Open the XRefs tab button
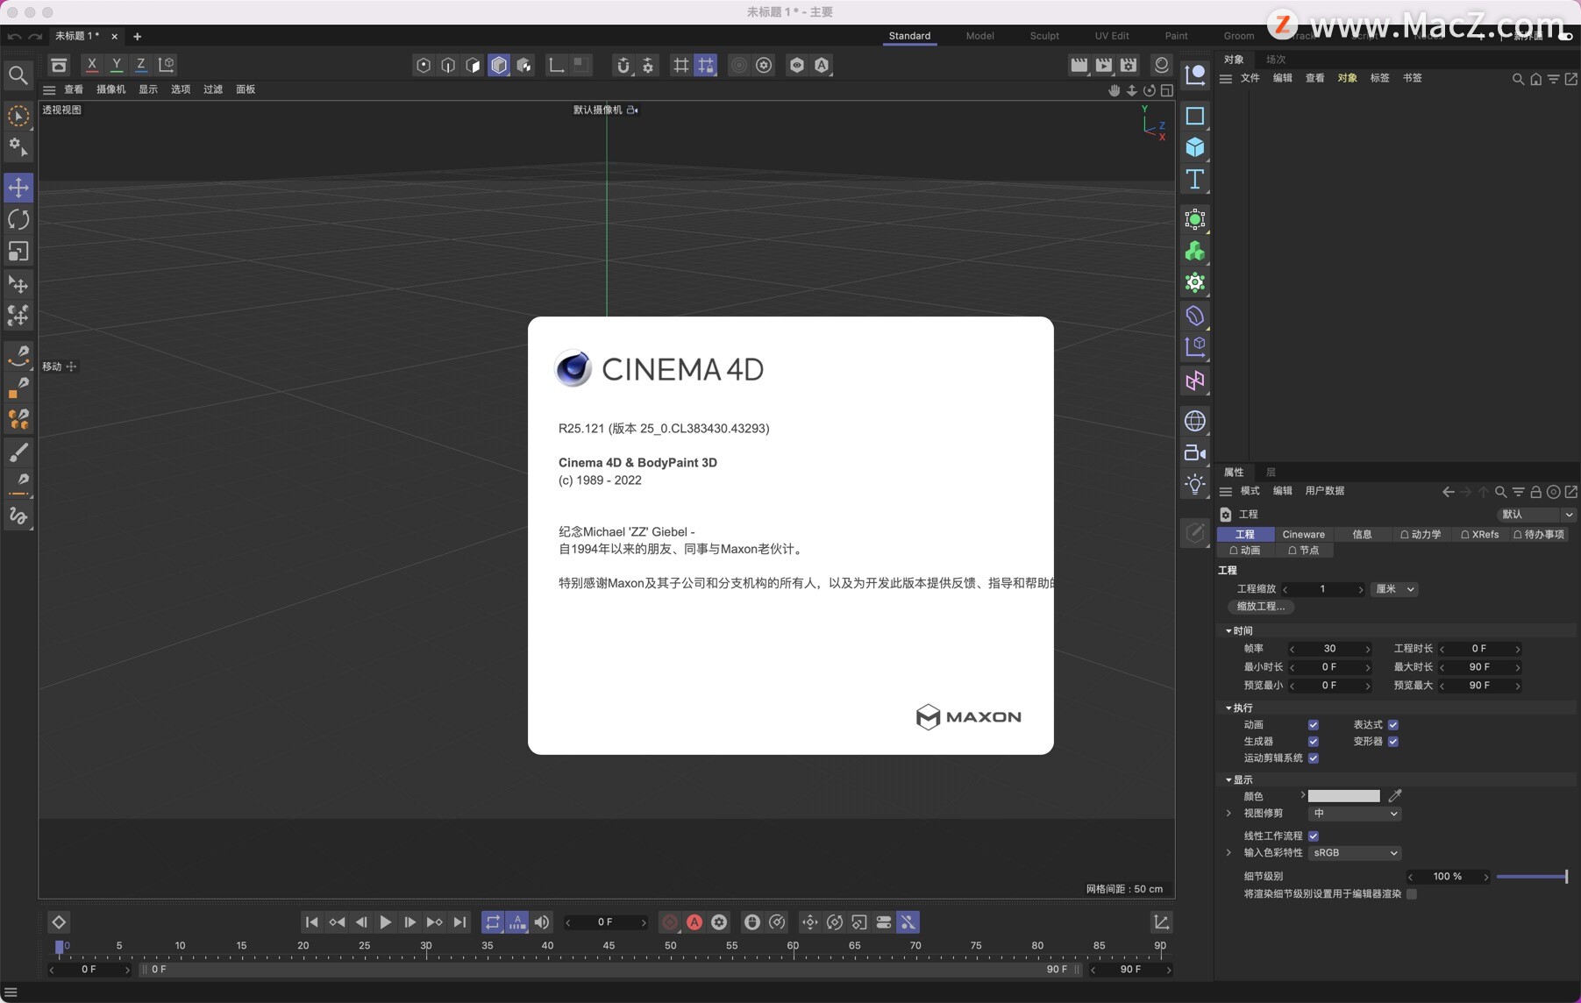Screen dimensions: 1581x1003 point(1480,535)
